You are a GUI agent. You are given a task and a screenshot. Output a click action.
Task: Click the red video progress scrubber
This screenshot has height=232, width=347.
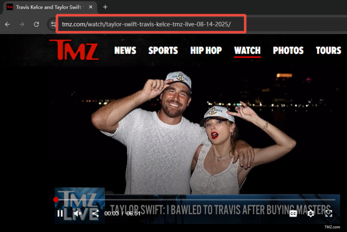click(x=56, y=200)
